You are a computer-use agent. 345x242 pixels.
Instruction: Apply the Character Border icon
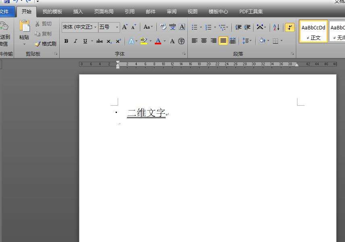(x=182, y=27)
